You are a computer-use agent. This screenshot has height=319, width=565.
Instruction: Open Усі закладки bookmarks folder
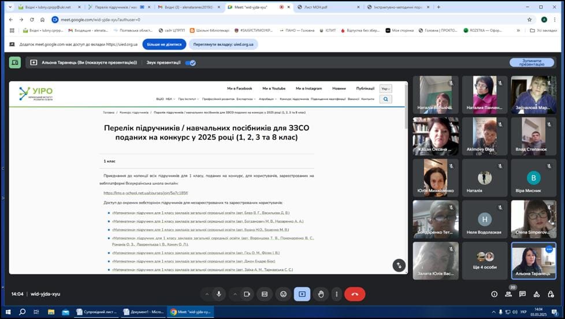(x=544, y=30)
